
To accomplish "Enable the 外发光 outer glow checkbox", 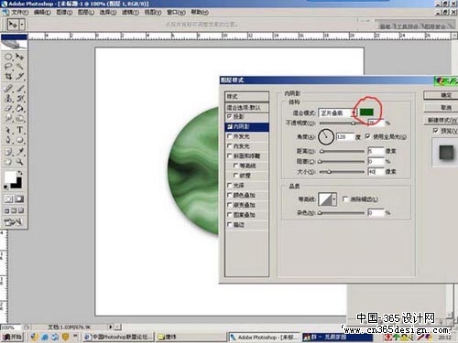I will coord(230,136).
